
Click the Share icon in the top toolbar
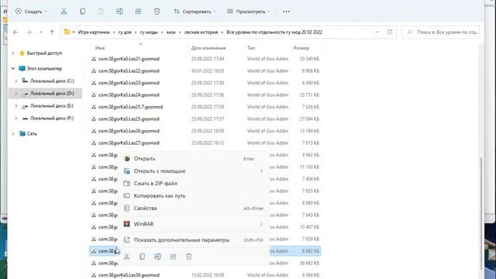[138, 12]
